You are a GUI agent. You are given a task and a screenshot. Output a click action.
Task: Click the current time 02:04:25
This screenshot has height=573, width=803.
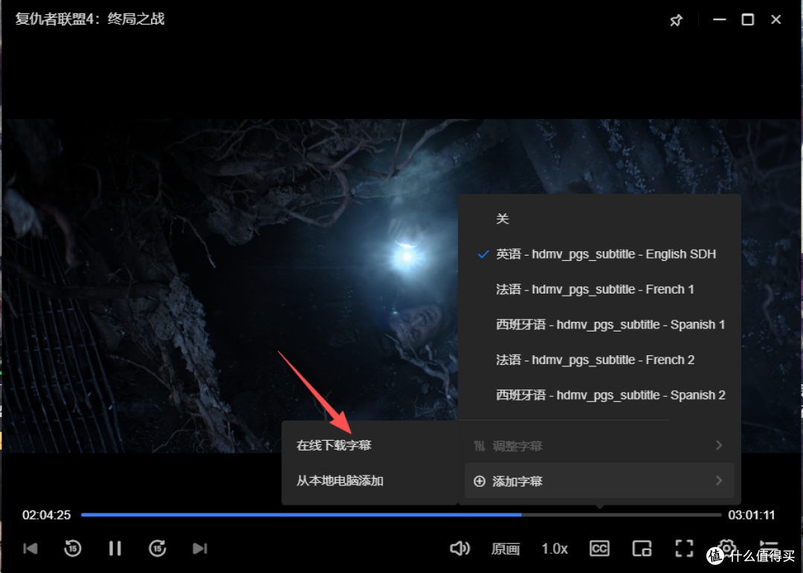pos(46,515)
